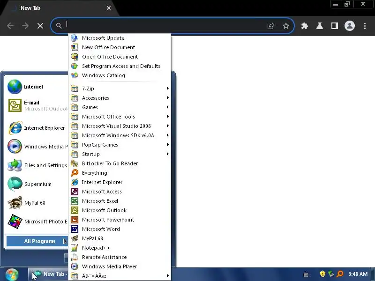Click the Safely Remove Hardware tray icon
Viewport: 375px width, 281px height.
(331, 274)
